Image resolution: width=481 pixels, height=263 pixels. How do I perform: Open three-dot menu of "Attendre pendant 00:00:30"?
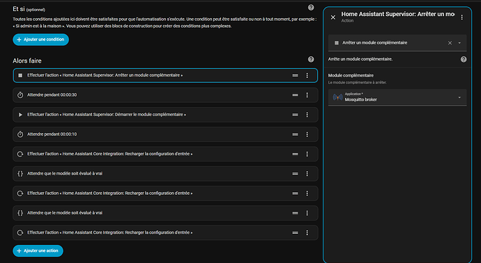pos(307,95)
